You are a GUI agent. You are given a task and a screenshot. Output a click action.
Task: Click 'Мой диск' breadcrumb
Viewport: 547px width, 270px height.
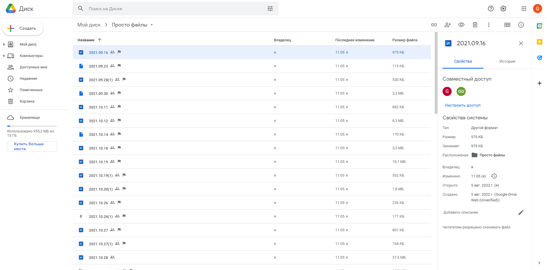click(89, 25)
